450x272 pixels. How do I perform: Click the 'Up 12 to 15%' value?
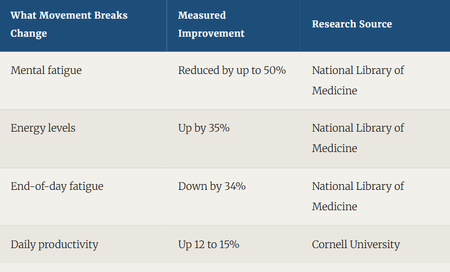pos(208,245)
